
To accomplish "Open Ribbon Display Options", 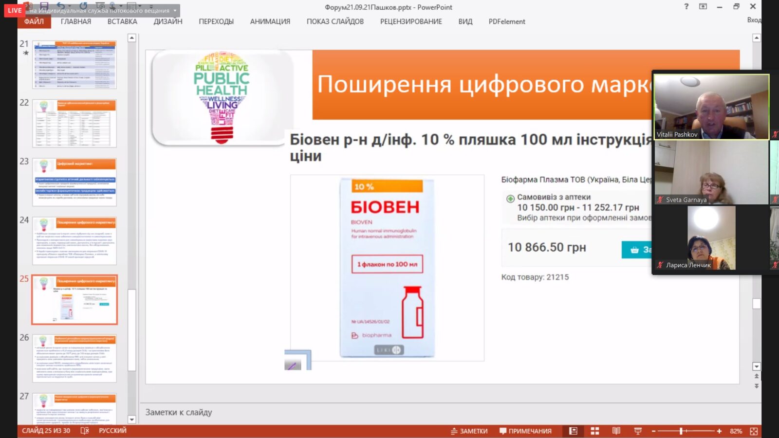I will [x=703, y=6].
